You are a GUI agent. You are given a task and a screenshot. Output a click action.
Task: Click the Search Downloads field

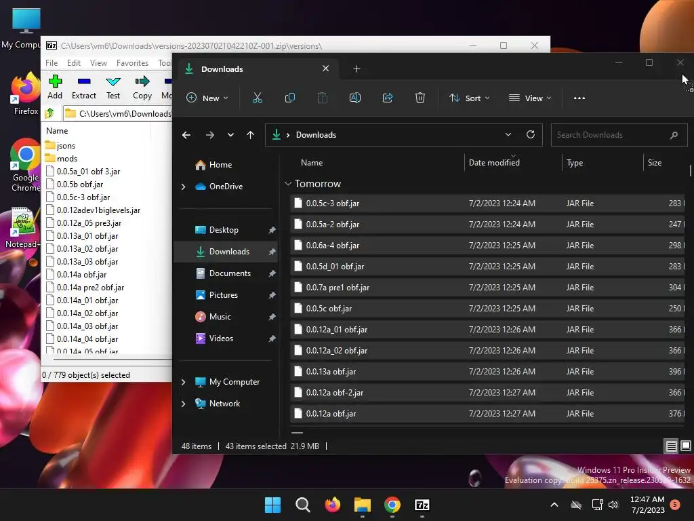tap(619, 135)
